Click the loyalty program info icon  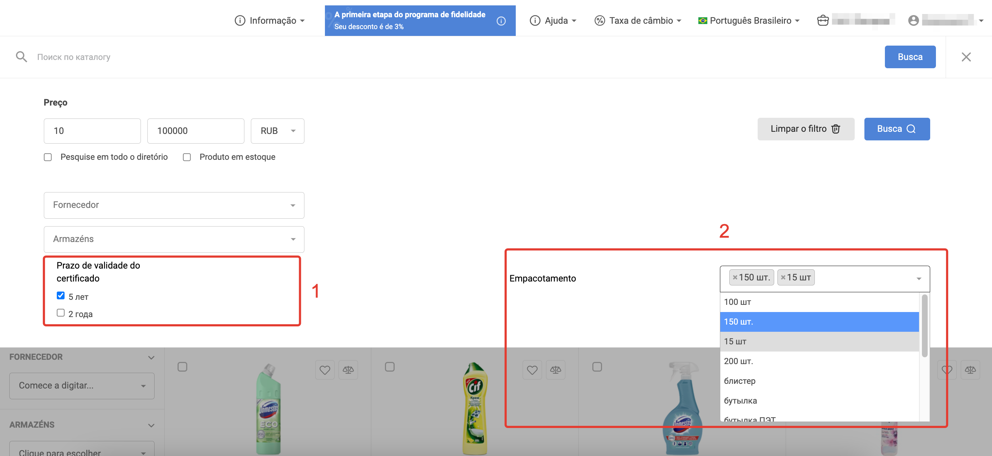pyautogui.click(x=501, y=21)
